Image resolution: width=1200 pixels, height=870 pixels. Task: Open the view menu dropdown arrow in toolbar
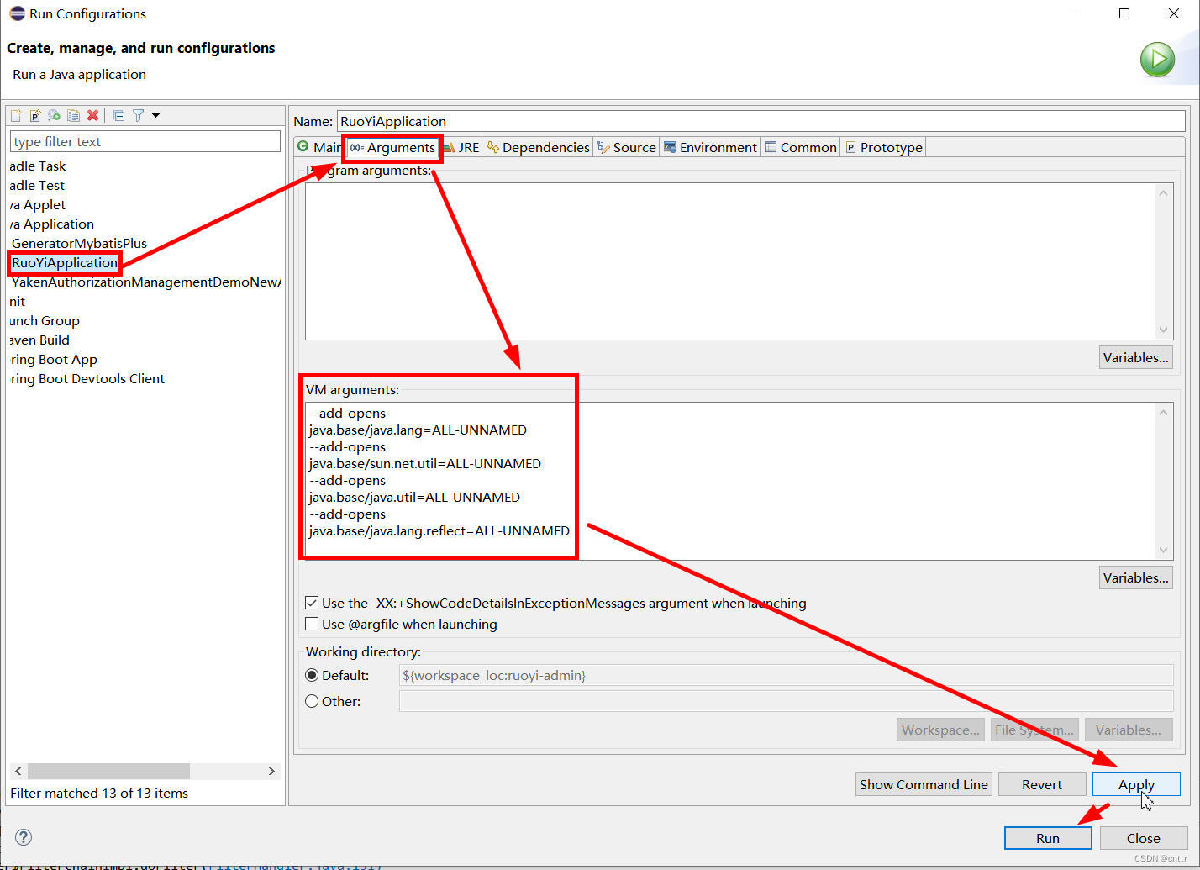155,115
